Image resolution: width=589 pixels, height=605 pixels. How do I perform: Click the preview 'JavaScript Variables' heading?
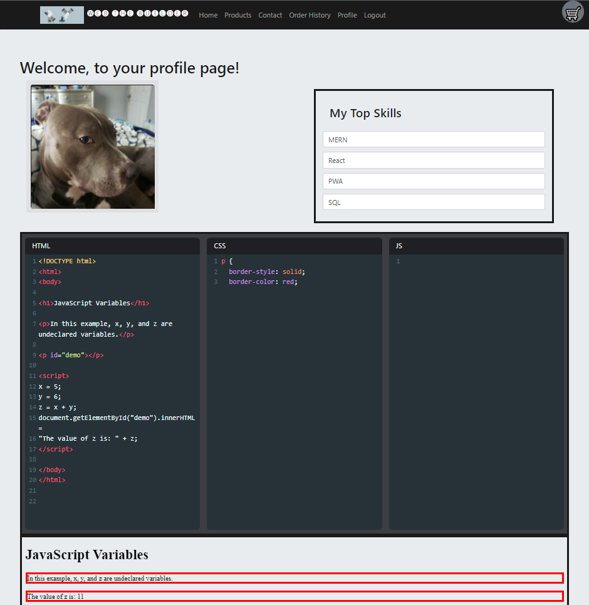pyautogui.click(x=87, y=554)
